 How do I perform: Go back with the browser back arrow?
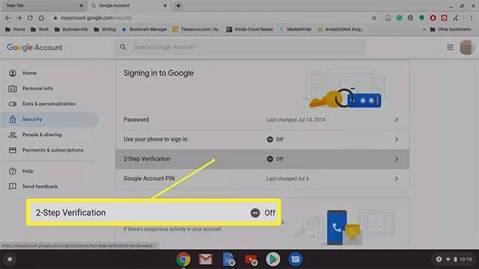tap(7, 18)
